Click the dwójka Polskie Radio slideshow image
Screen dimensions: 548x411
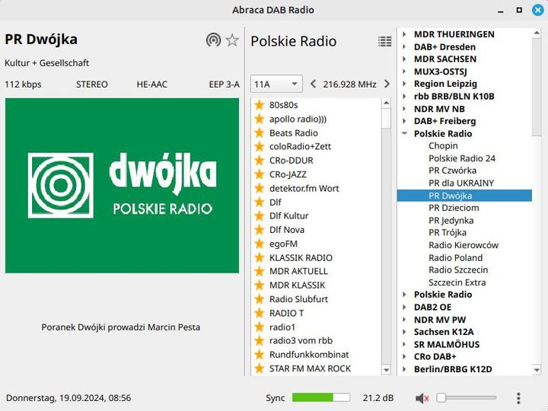point(122,185)
